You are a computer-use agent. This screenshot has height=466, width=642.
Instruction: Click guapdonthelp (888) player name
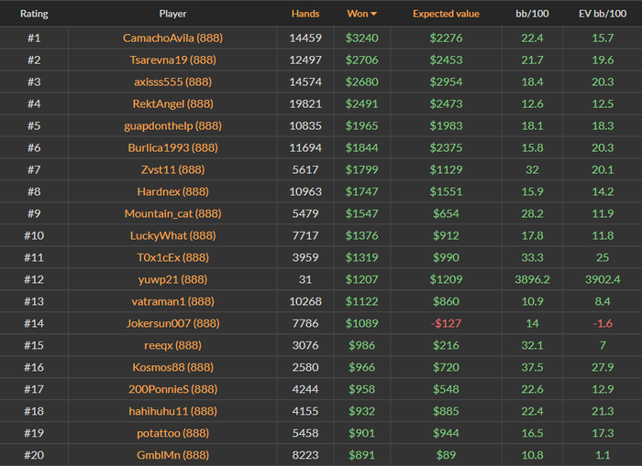pos(172,126)
